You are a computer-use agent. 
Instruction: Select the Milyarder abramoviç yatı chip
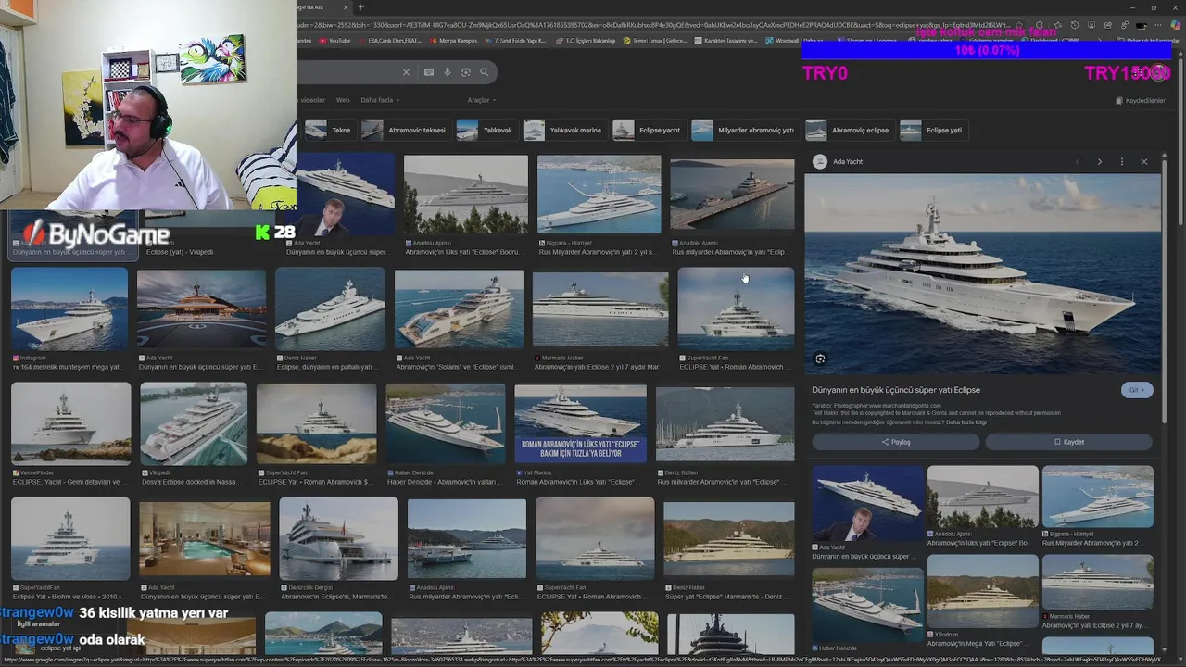[744, 131]
